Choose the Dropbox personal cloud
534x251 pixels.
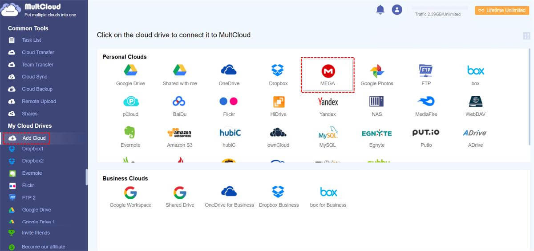point(278,75)
